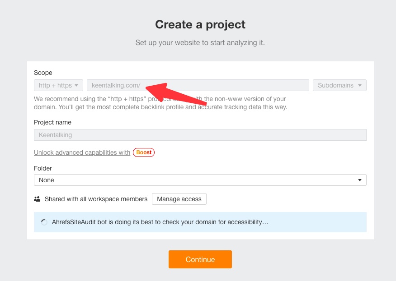This screenshot has width=396, height=281.
Task: Click the caret arrow beside http + https
Action: click(76, 85)
